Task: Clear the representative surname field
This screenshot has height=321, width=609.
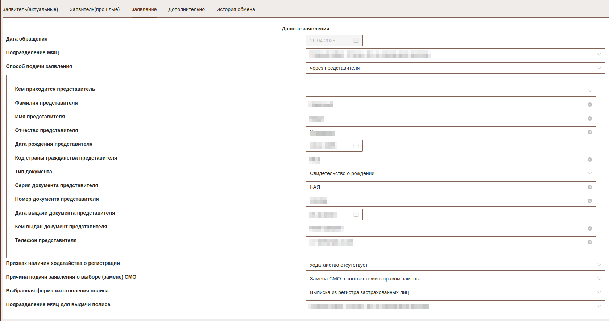Action: pos(589,105)
